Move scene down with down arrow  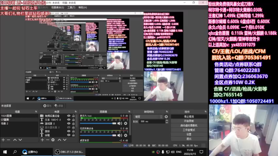pos(20,140)
